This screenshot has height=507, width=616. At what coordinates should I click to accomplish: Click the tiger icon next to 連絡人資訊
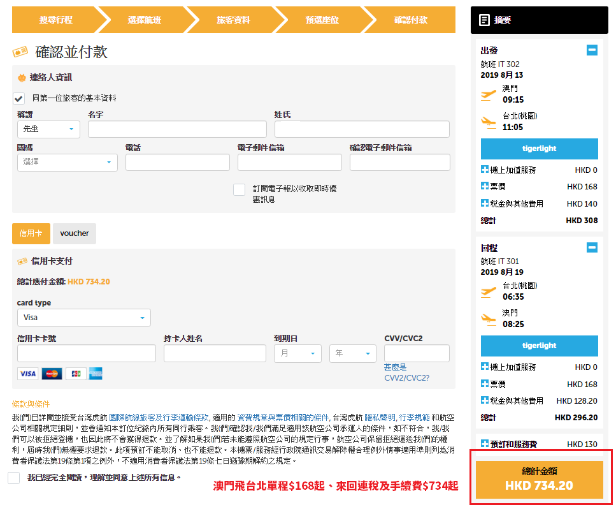[22, 78]
